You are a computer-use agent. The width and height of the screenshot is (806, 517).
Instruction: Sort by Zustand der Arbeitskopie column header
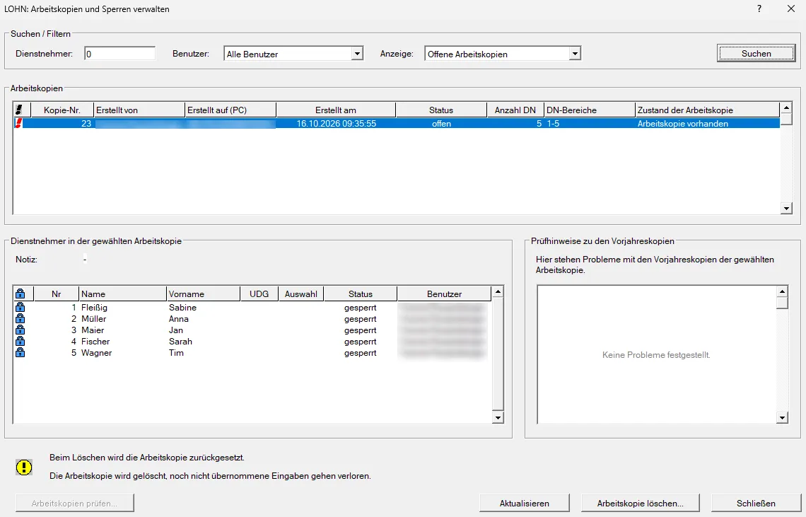(x=707, y=110)
